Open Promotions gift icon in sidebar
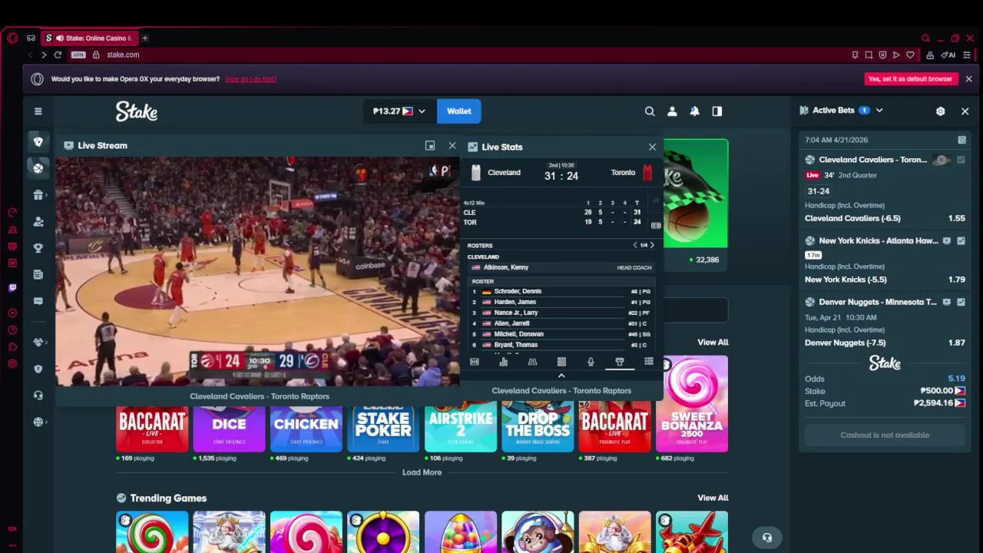The image size is (983, 553). click(38, 195)
